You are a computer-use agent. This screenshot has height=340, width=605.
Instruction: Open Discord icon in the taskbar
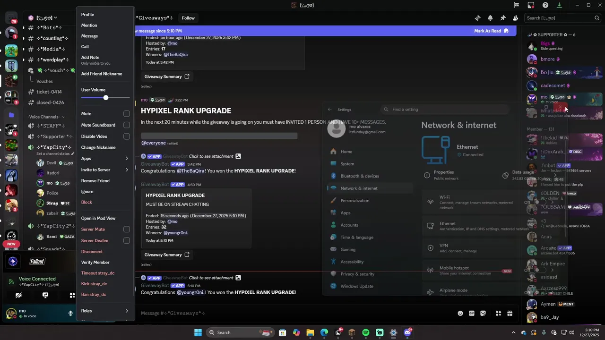tap(407, 332)
